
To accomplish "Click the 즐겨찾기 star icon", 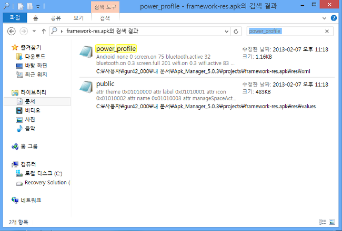I will coord(15,47).
